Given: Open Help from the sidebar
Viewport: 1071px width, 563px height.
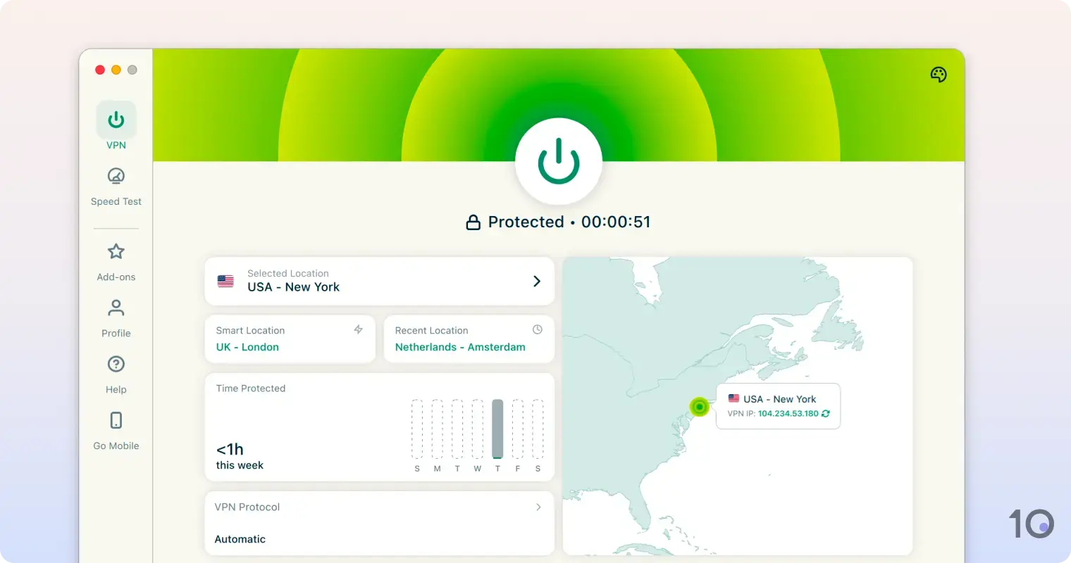Looking at the screenshot, I should click(x=116, y=364).
